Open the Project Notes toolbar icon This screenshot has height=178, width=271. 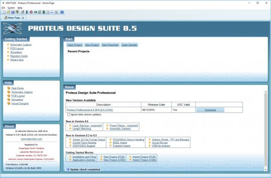point(56,12)
